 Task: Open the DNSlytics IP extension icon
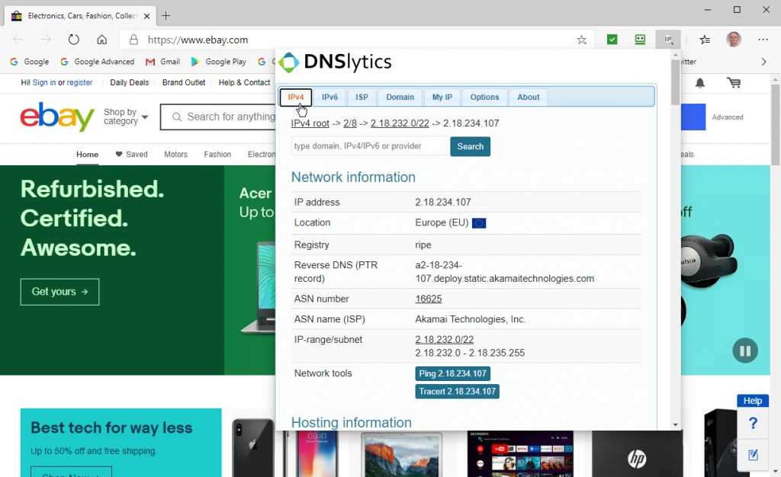(x=668, y=39)
